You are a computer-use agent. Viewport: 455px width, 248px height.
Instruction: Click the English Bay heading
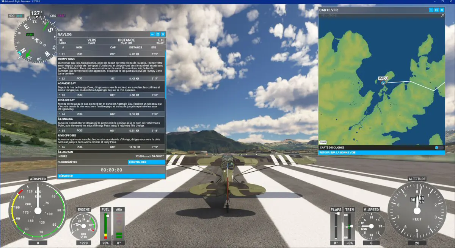66,100
